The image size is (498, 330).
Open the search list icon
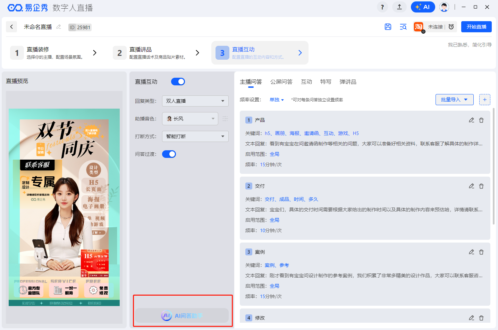403,27
